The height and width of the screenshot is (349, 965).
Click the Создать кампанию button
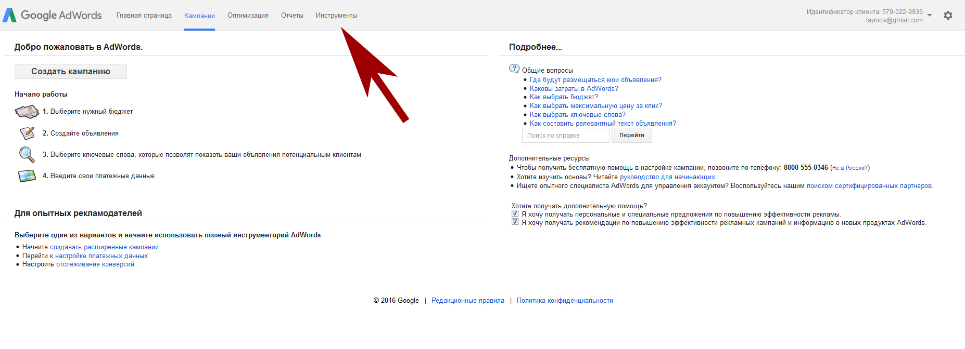click(x=71, y=72)
